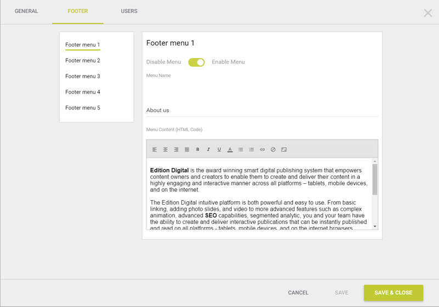Justify text in editor toolbar
The image size is (439, 307).
pyautogui.click(x=187, y=149)
